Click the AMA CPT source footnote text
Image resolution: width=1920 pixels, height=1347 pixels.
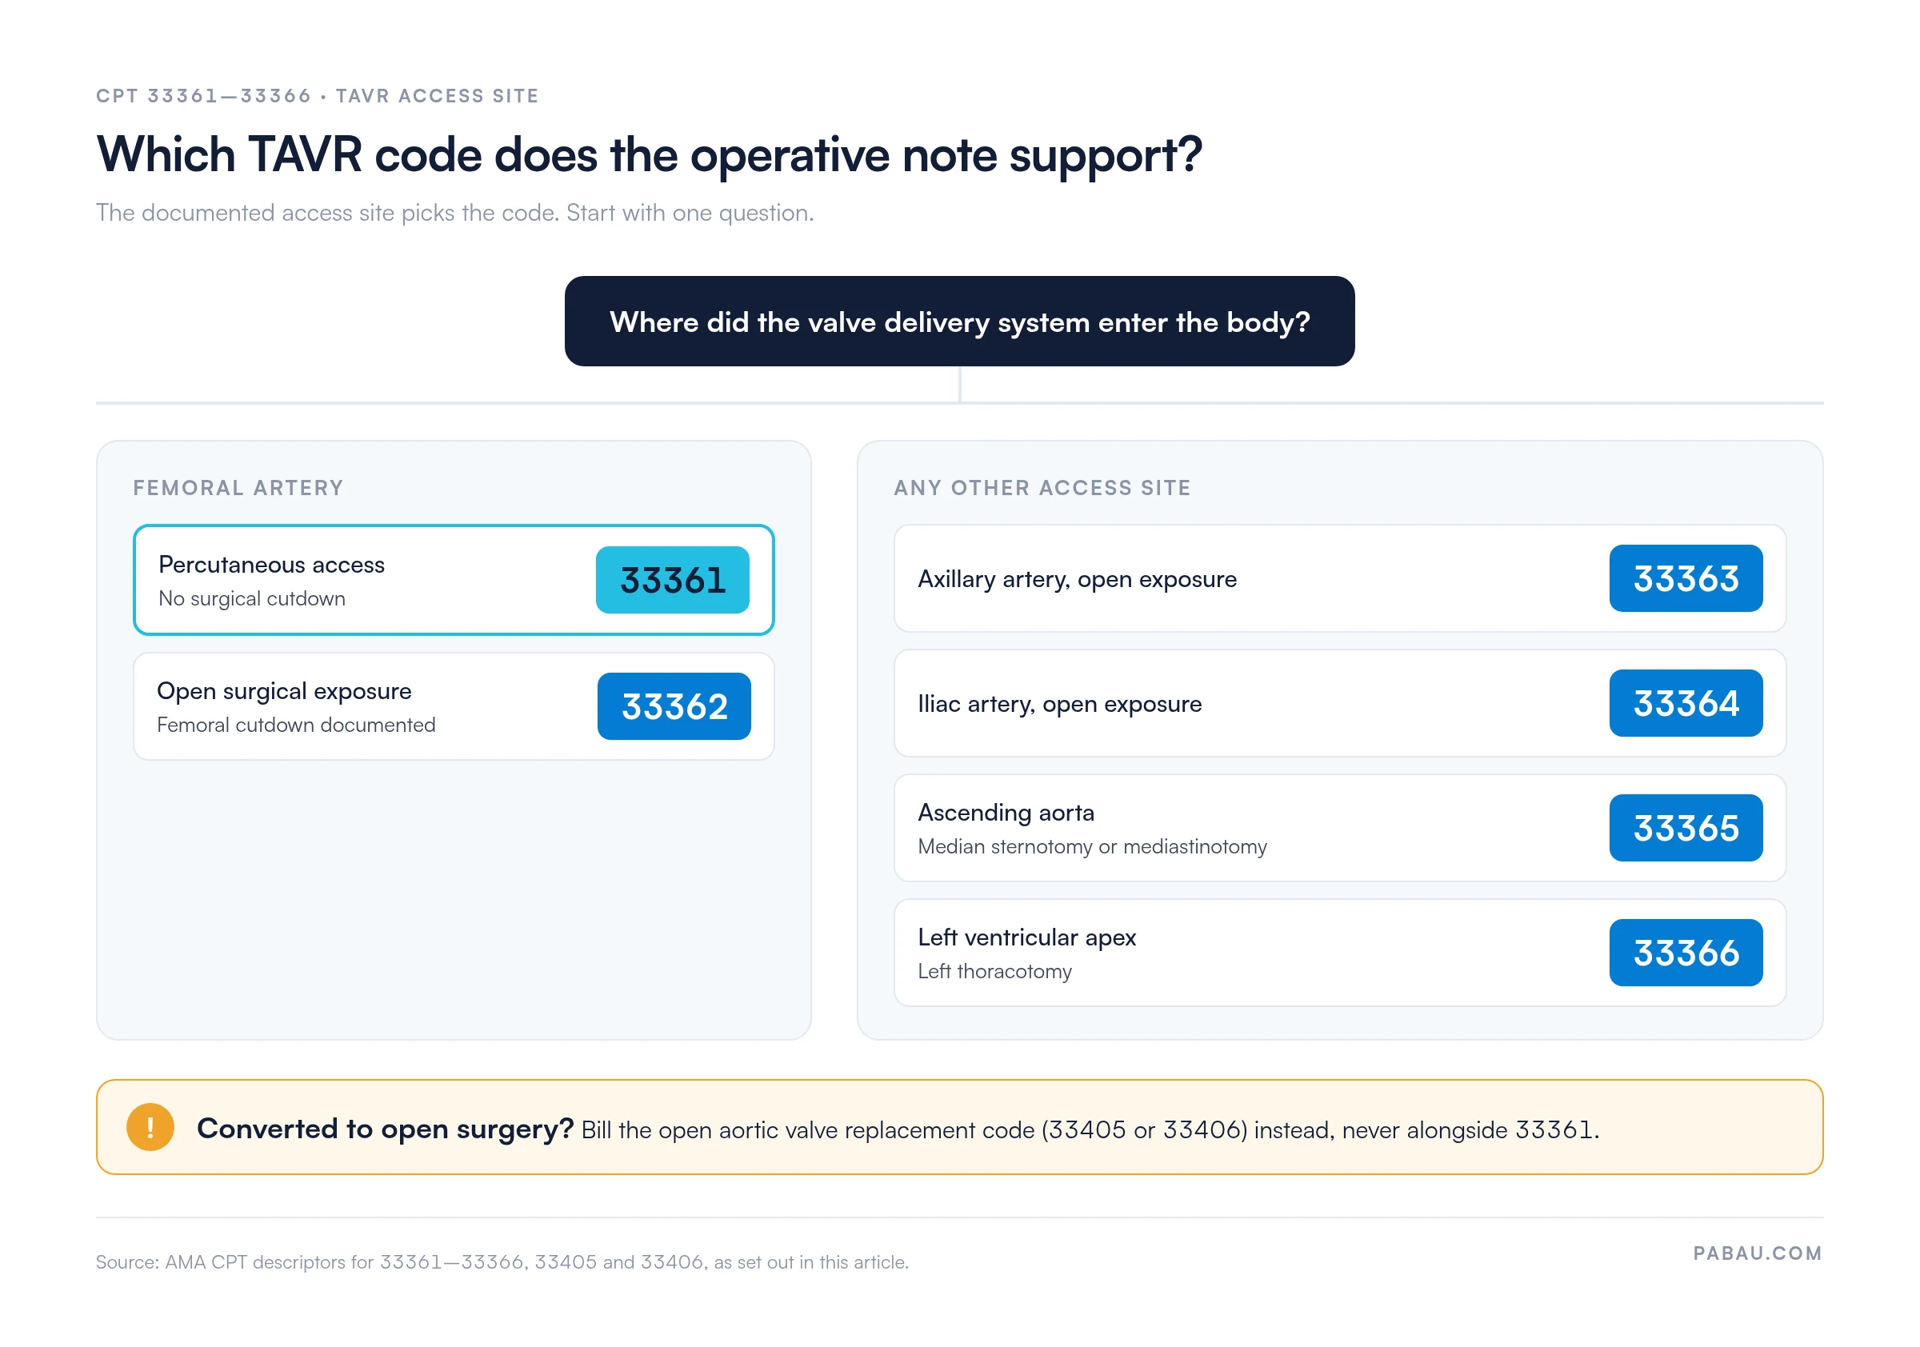(502, 1261)
